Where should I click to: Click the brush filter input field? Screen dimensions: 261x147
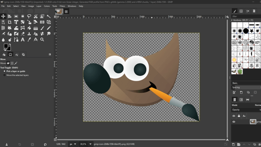246,16
